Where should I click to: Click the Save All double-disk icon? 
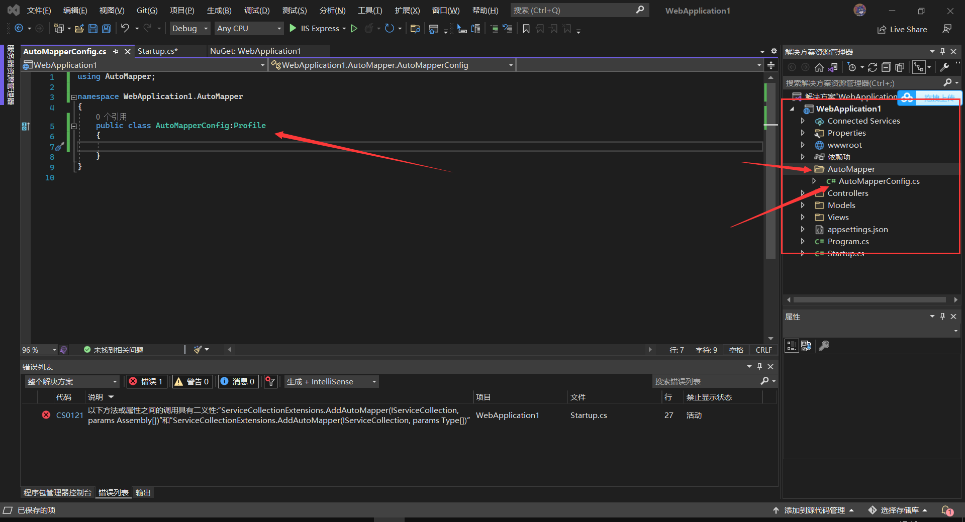pos(107,29)
